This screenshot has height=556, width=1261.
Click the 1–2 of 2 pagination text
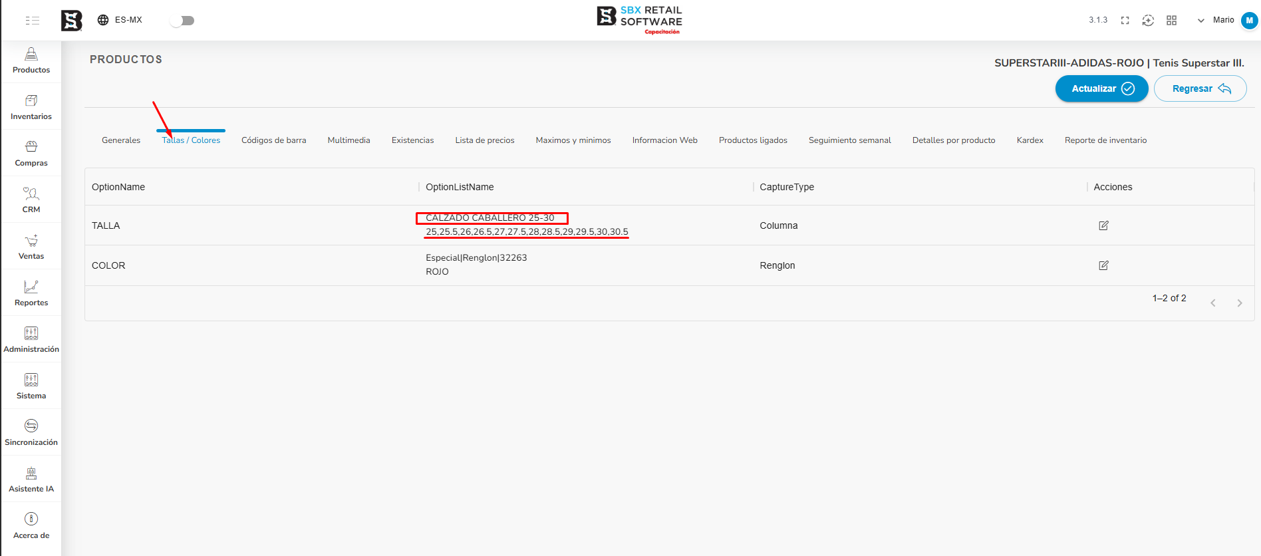click(x=1169, y=298)
